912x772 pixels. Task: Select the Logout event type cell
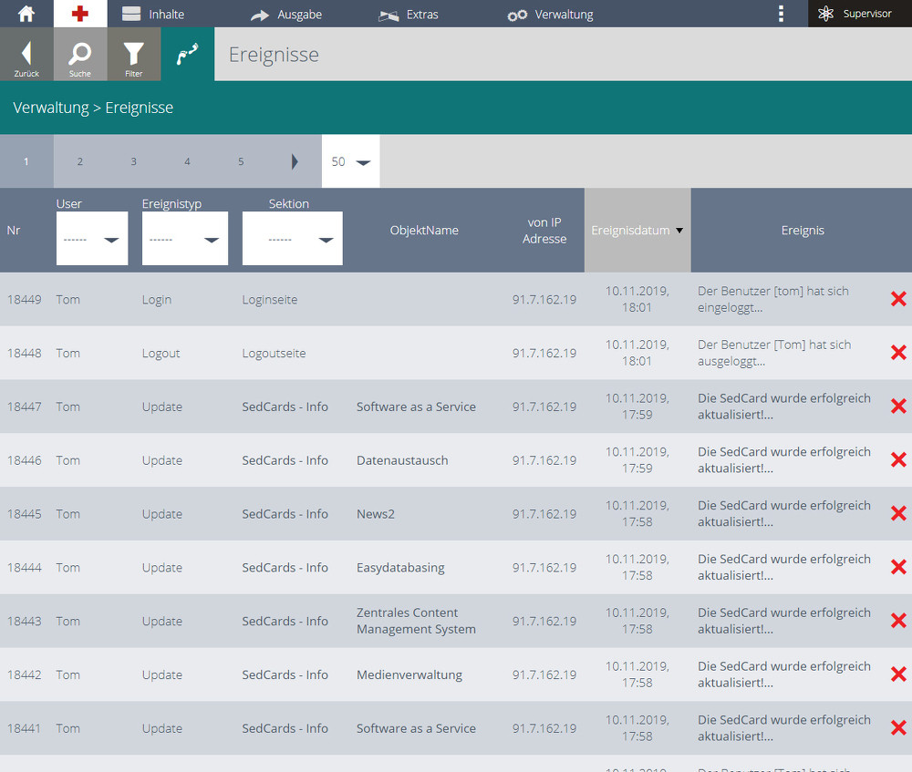click(x=161, y=354)
